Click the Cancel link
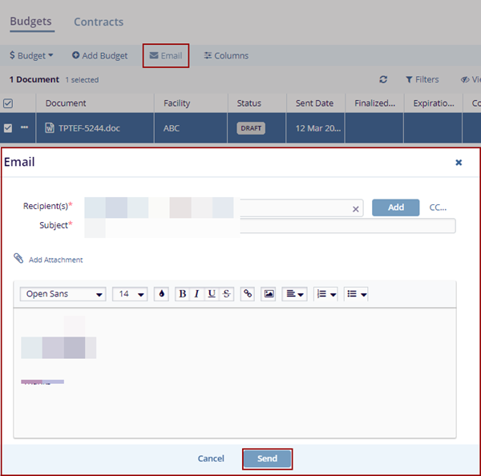 click(211, 458)
